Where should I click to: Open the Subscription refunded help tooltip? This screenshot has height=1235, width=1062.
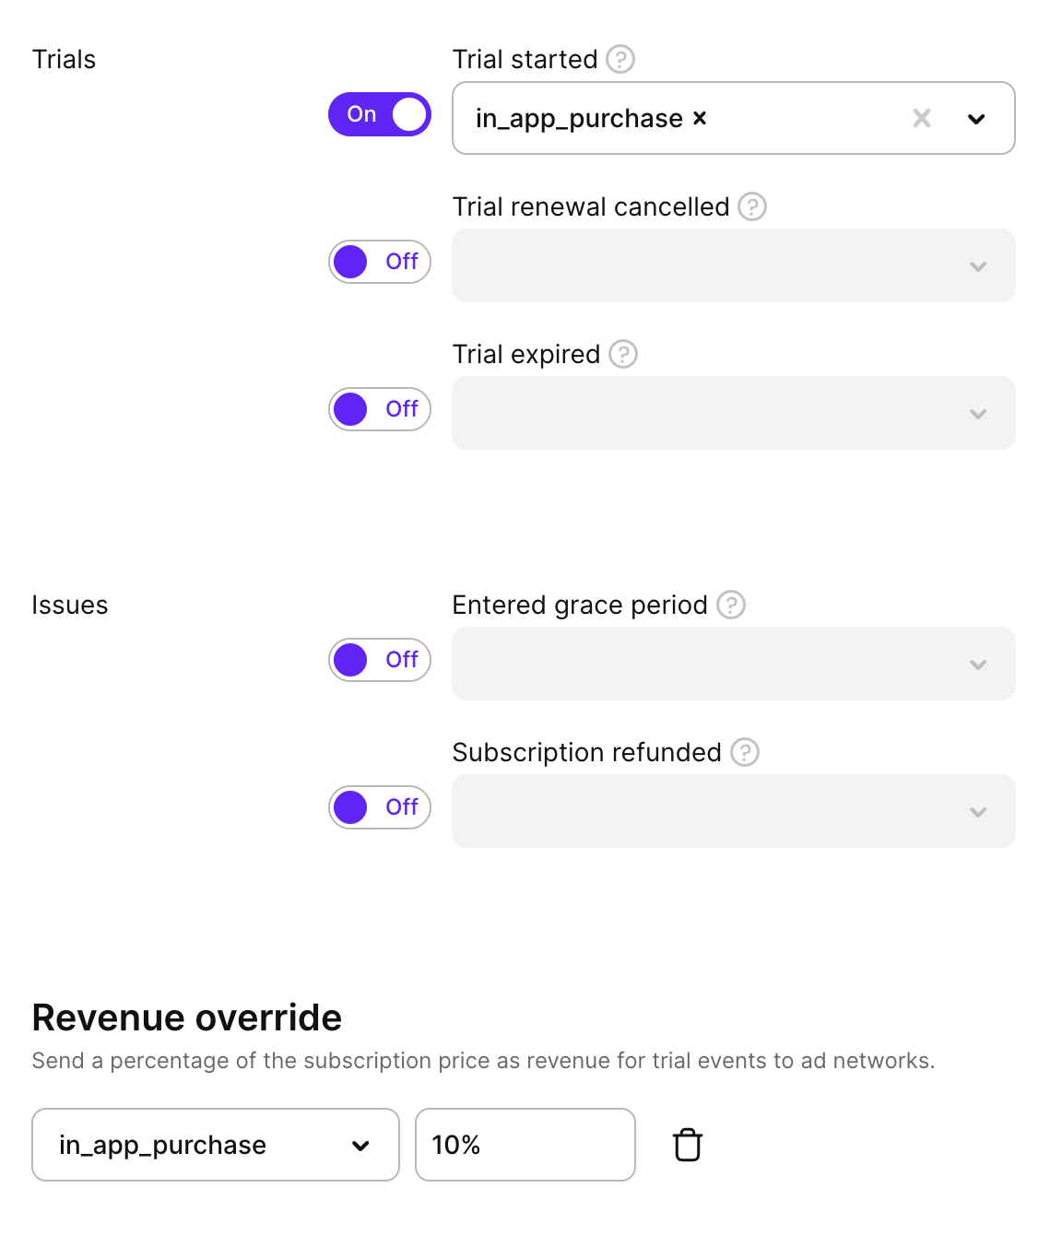click(743, 752)
